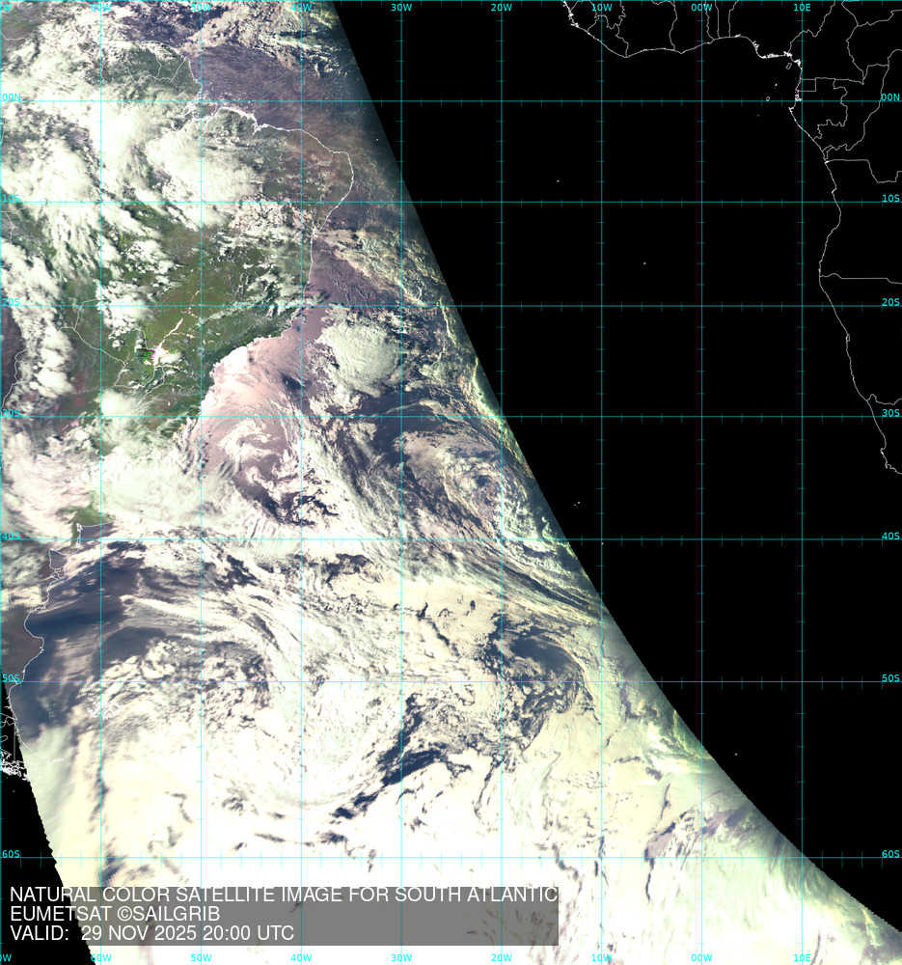
Task: Click where 50W meridian crosses 00N line
Action: pos(201,100)
